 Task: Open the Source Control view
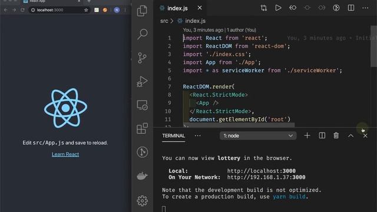click(142, 58)
